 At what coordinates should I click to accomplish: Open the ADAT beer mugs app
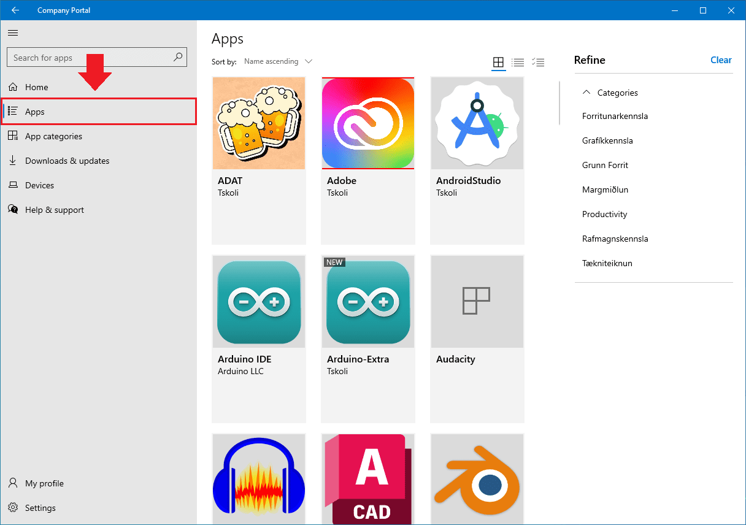click(258, 123)
